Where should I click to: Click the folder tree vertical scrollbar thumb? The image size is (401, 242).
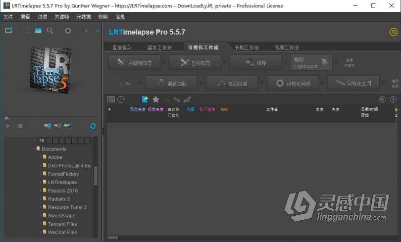pyautogui.click(x=96, y=175)
